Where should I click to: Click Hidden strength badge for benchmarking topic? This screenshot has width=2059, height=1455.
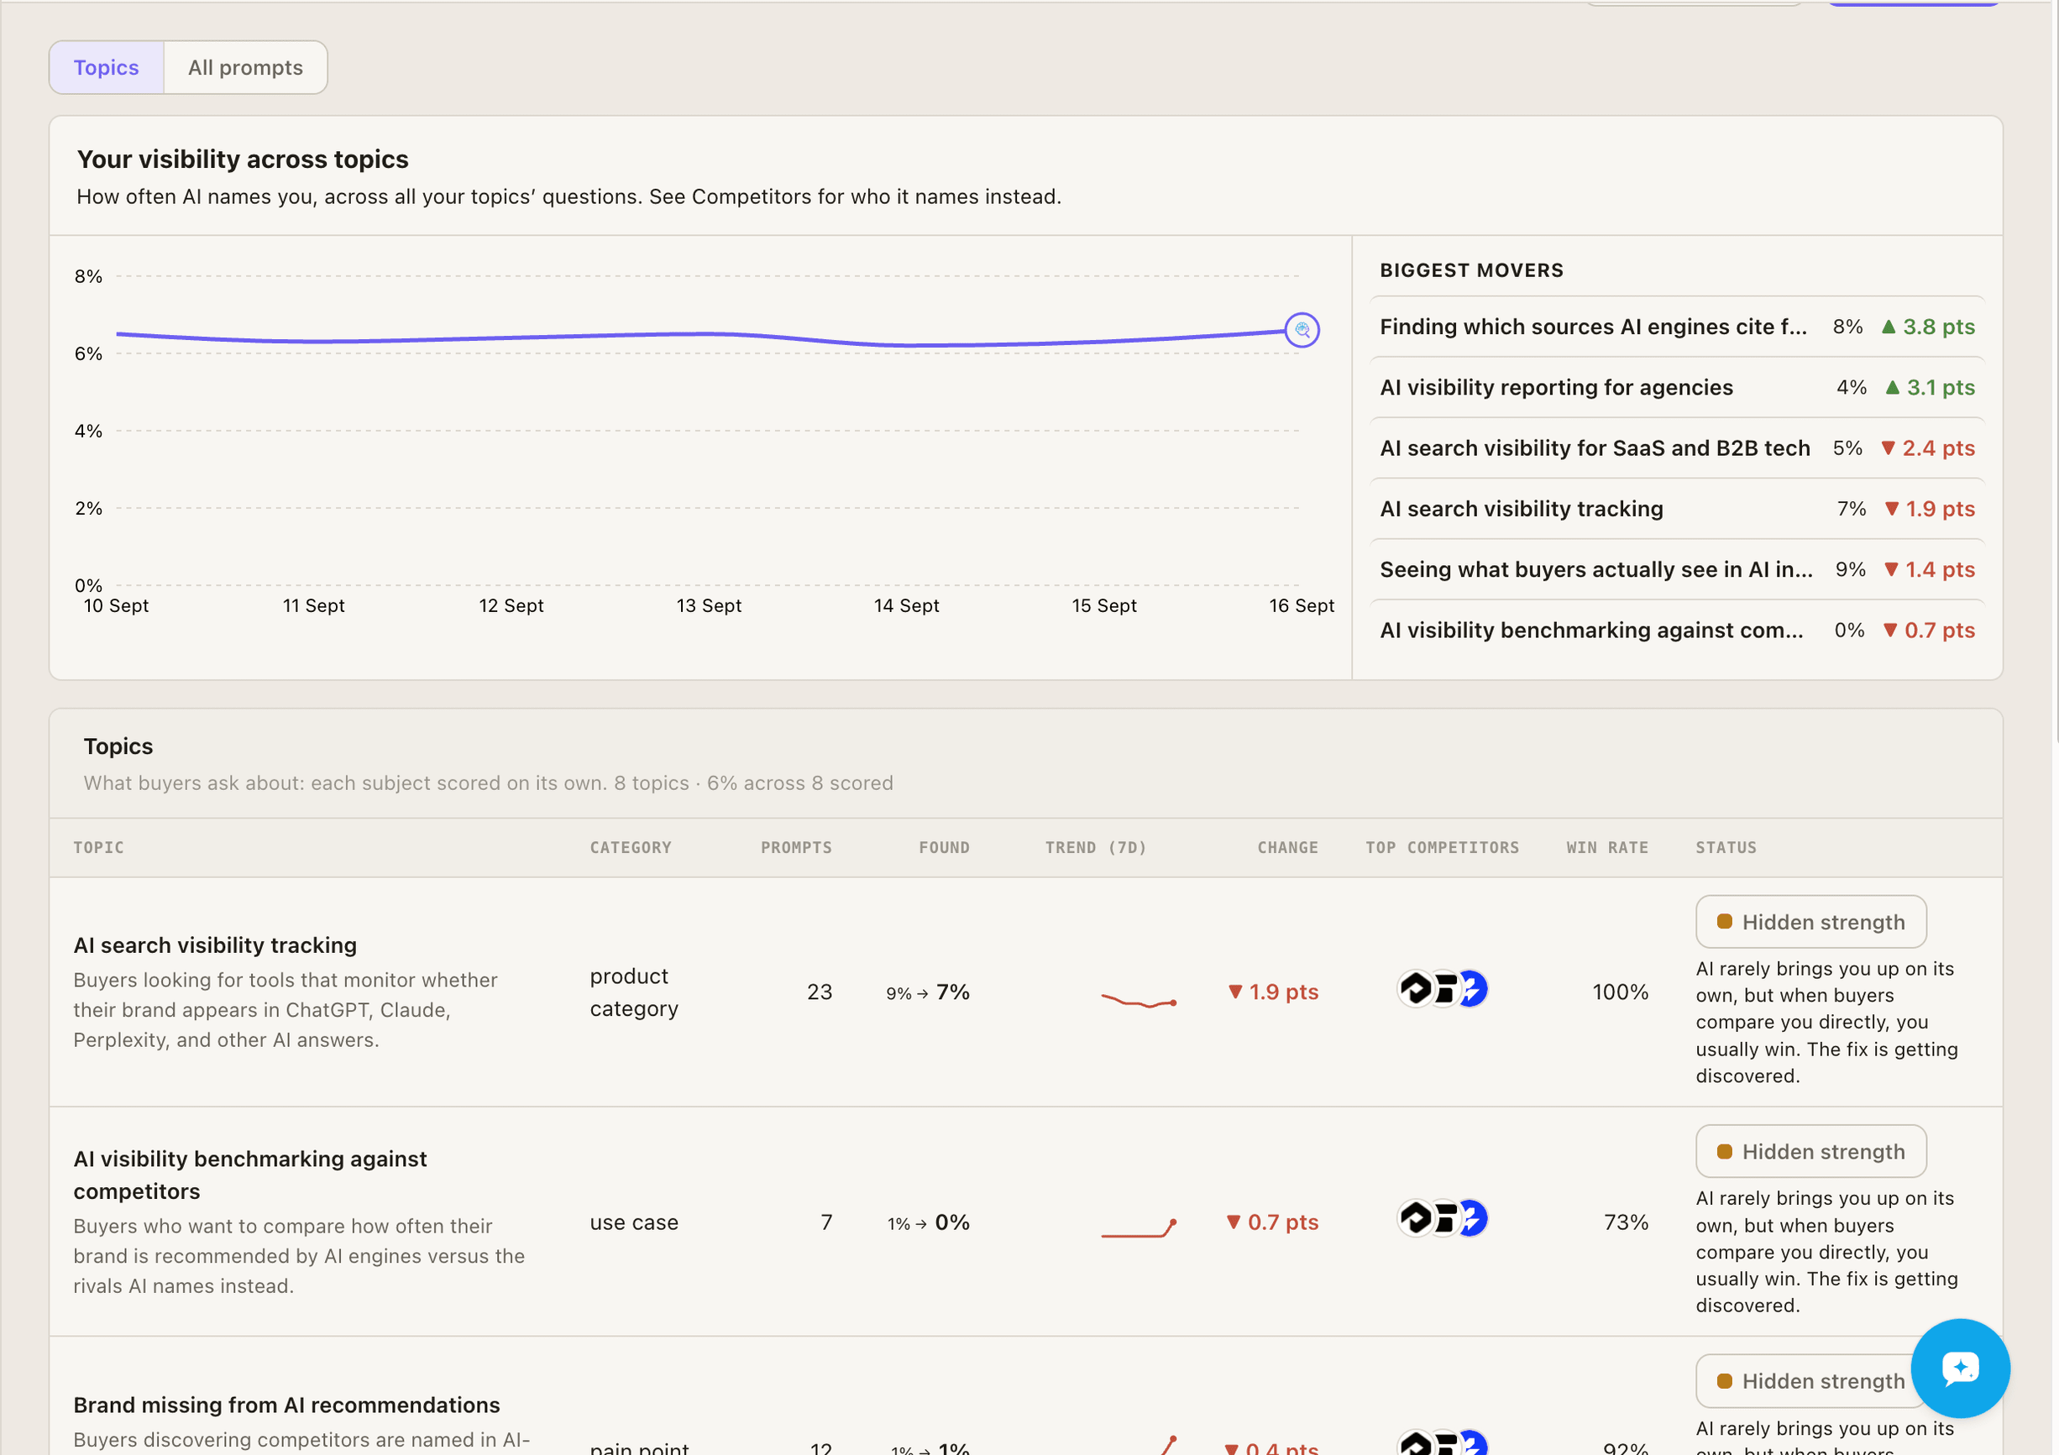1810,1151
